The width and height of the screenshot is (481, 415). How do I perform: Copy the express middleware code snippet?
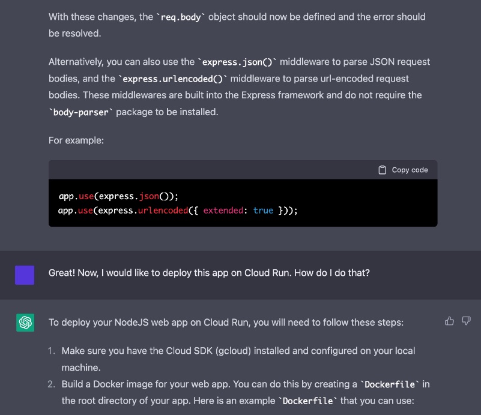404,170
